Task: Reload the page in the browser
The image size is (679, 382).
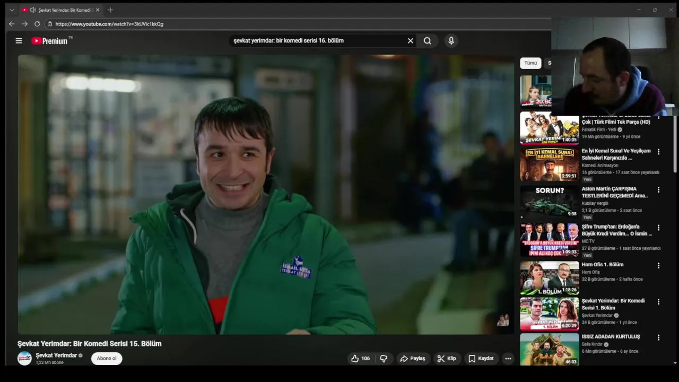Action: pos(37,24)
